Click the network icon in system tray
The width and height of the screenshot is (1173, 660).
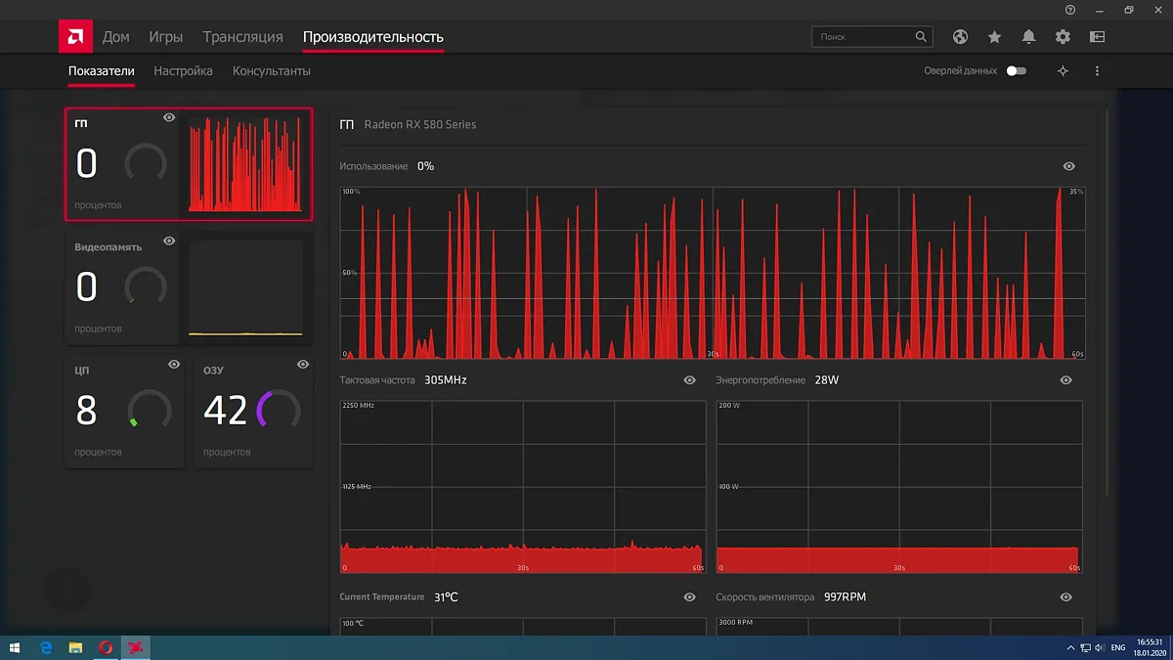pos(1085,647)
